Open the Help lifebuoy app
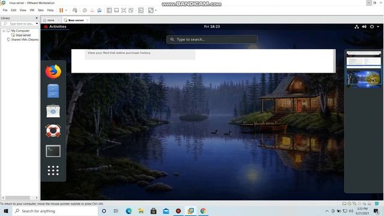The image size is (384, 216). (53, 131)
